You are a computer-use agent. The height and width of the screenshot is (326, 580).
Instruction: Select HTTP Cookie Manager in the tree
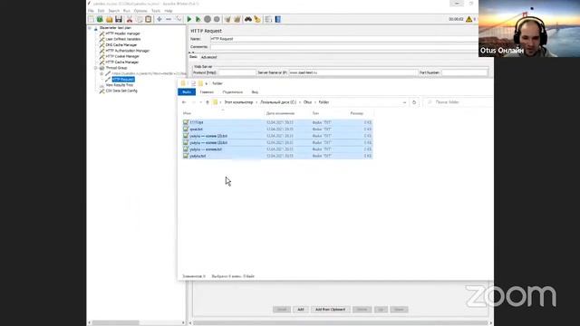pyautogui.click(x=122, y=56)
